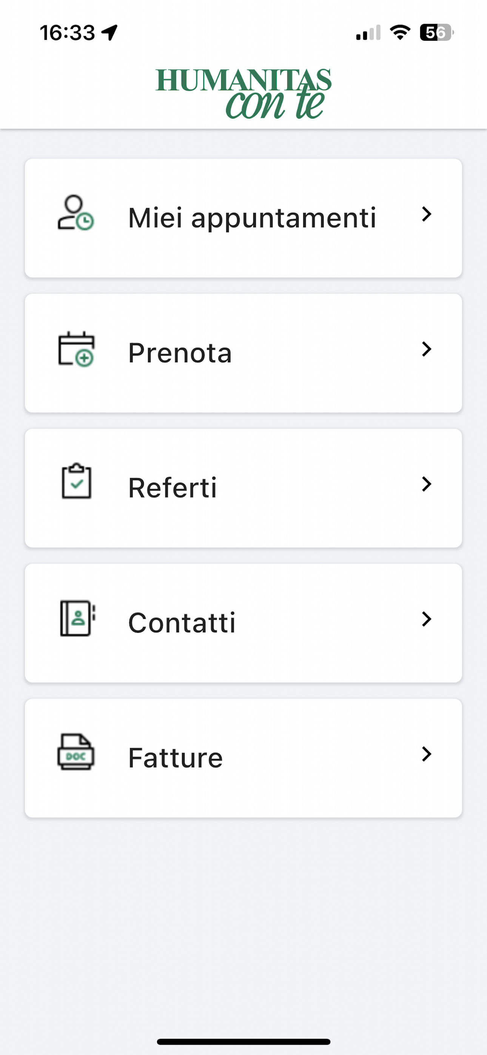Go to Contatti text label
Viewport: 487px width, 1055px height.
coord(182,623)
